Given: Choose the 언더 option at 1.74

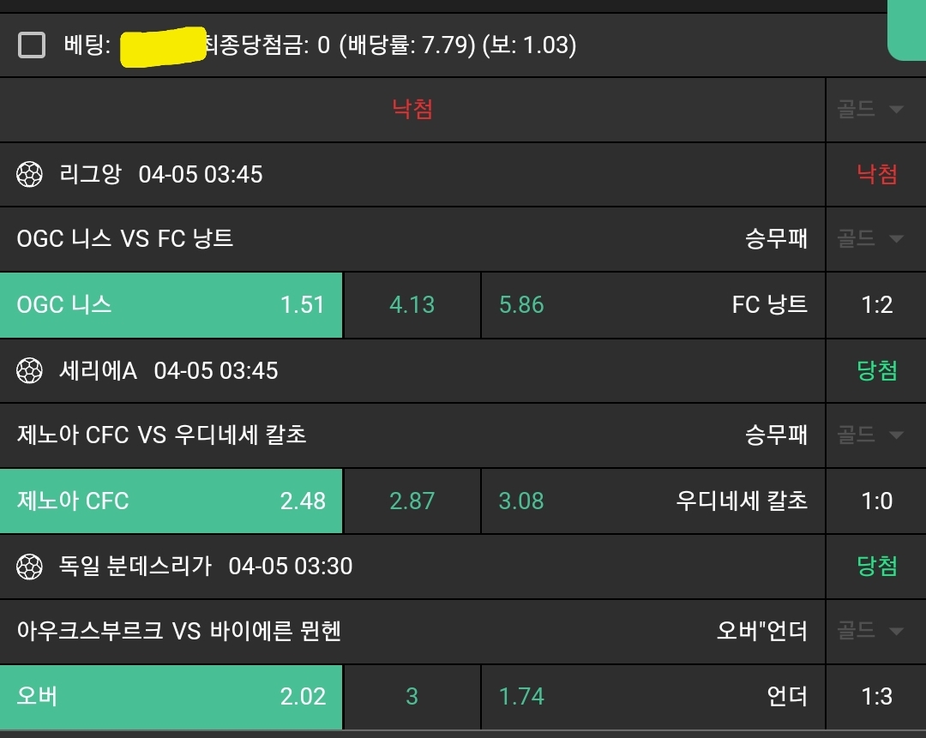Looking at the screenshot, I should pos(652,696).
